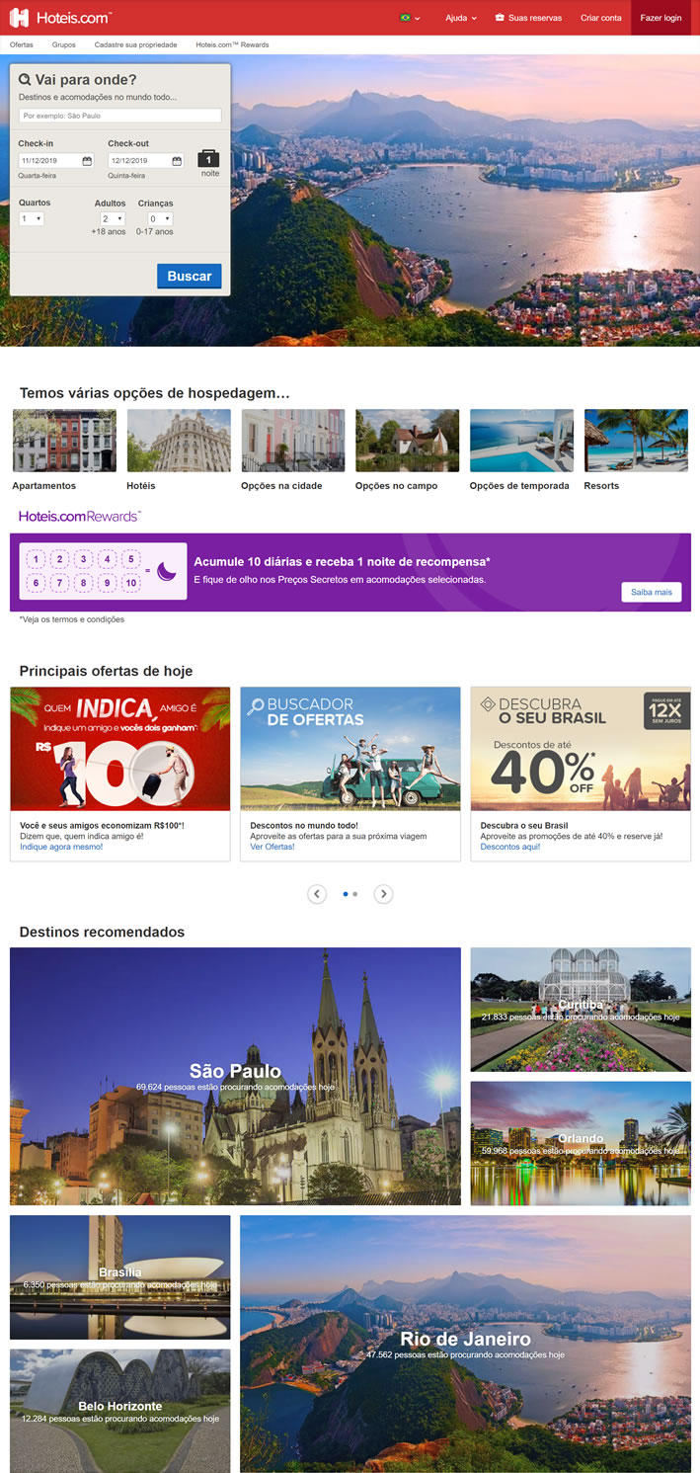
Task: Click the previous offers carousel arrow
Action: (x=317, y=894)
